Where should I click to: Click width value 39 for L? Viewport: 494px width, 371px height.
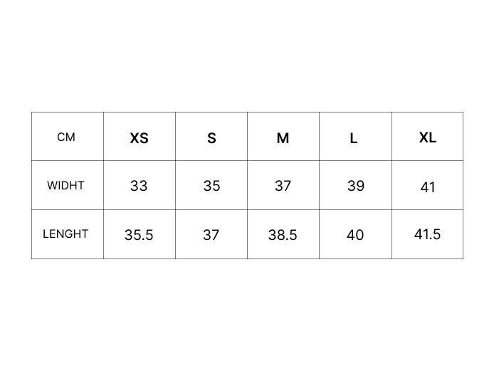[x=355, y=186]
